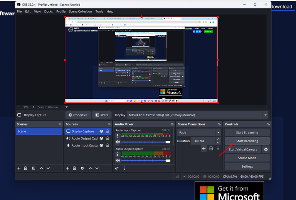Open the scene filters icon in Scenes panel

(33, 168)
